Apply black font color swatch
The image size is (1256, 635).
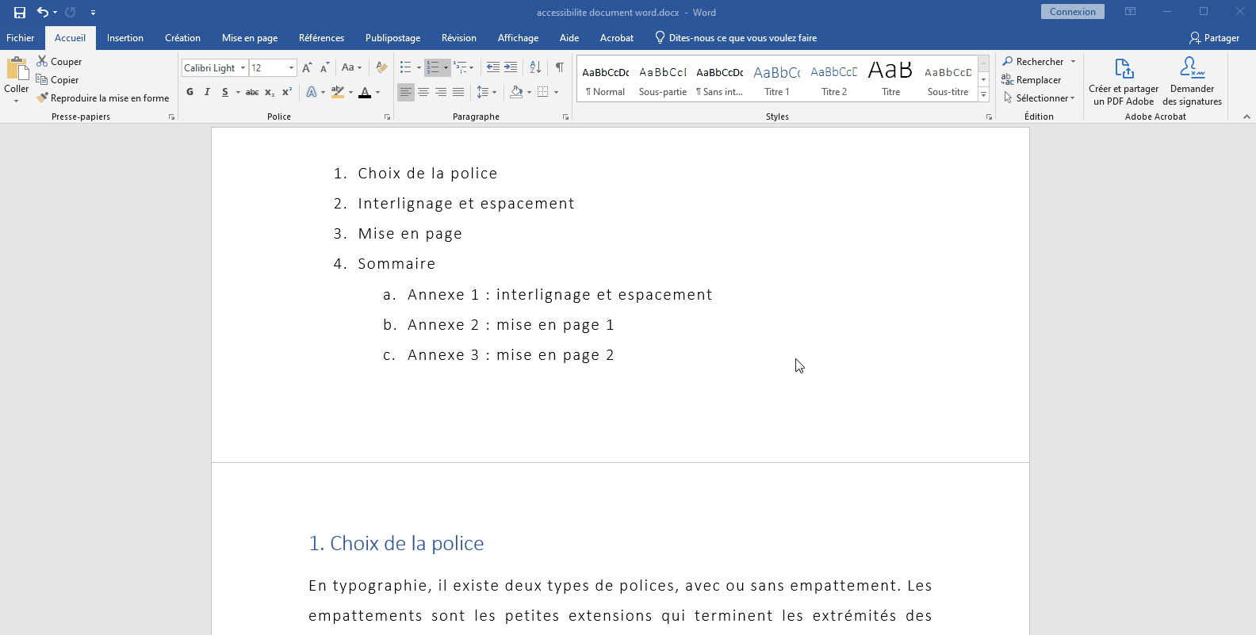[365, 92]
